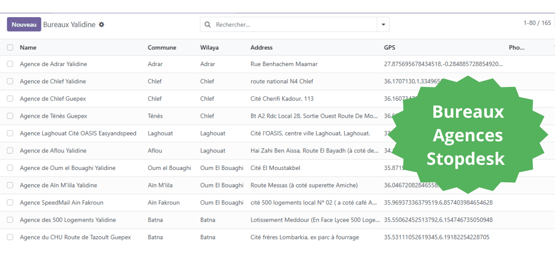Tick the Agence de Aflou Yalidine checkbox
The height and width of the screenshot is (256, 555).
click(x=10, y=150)
